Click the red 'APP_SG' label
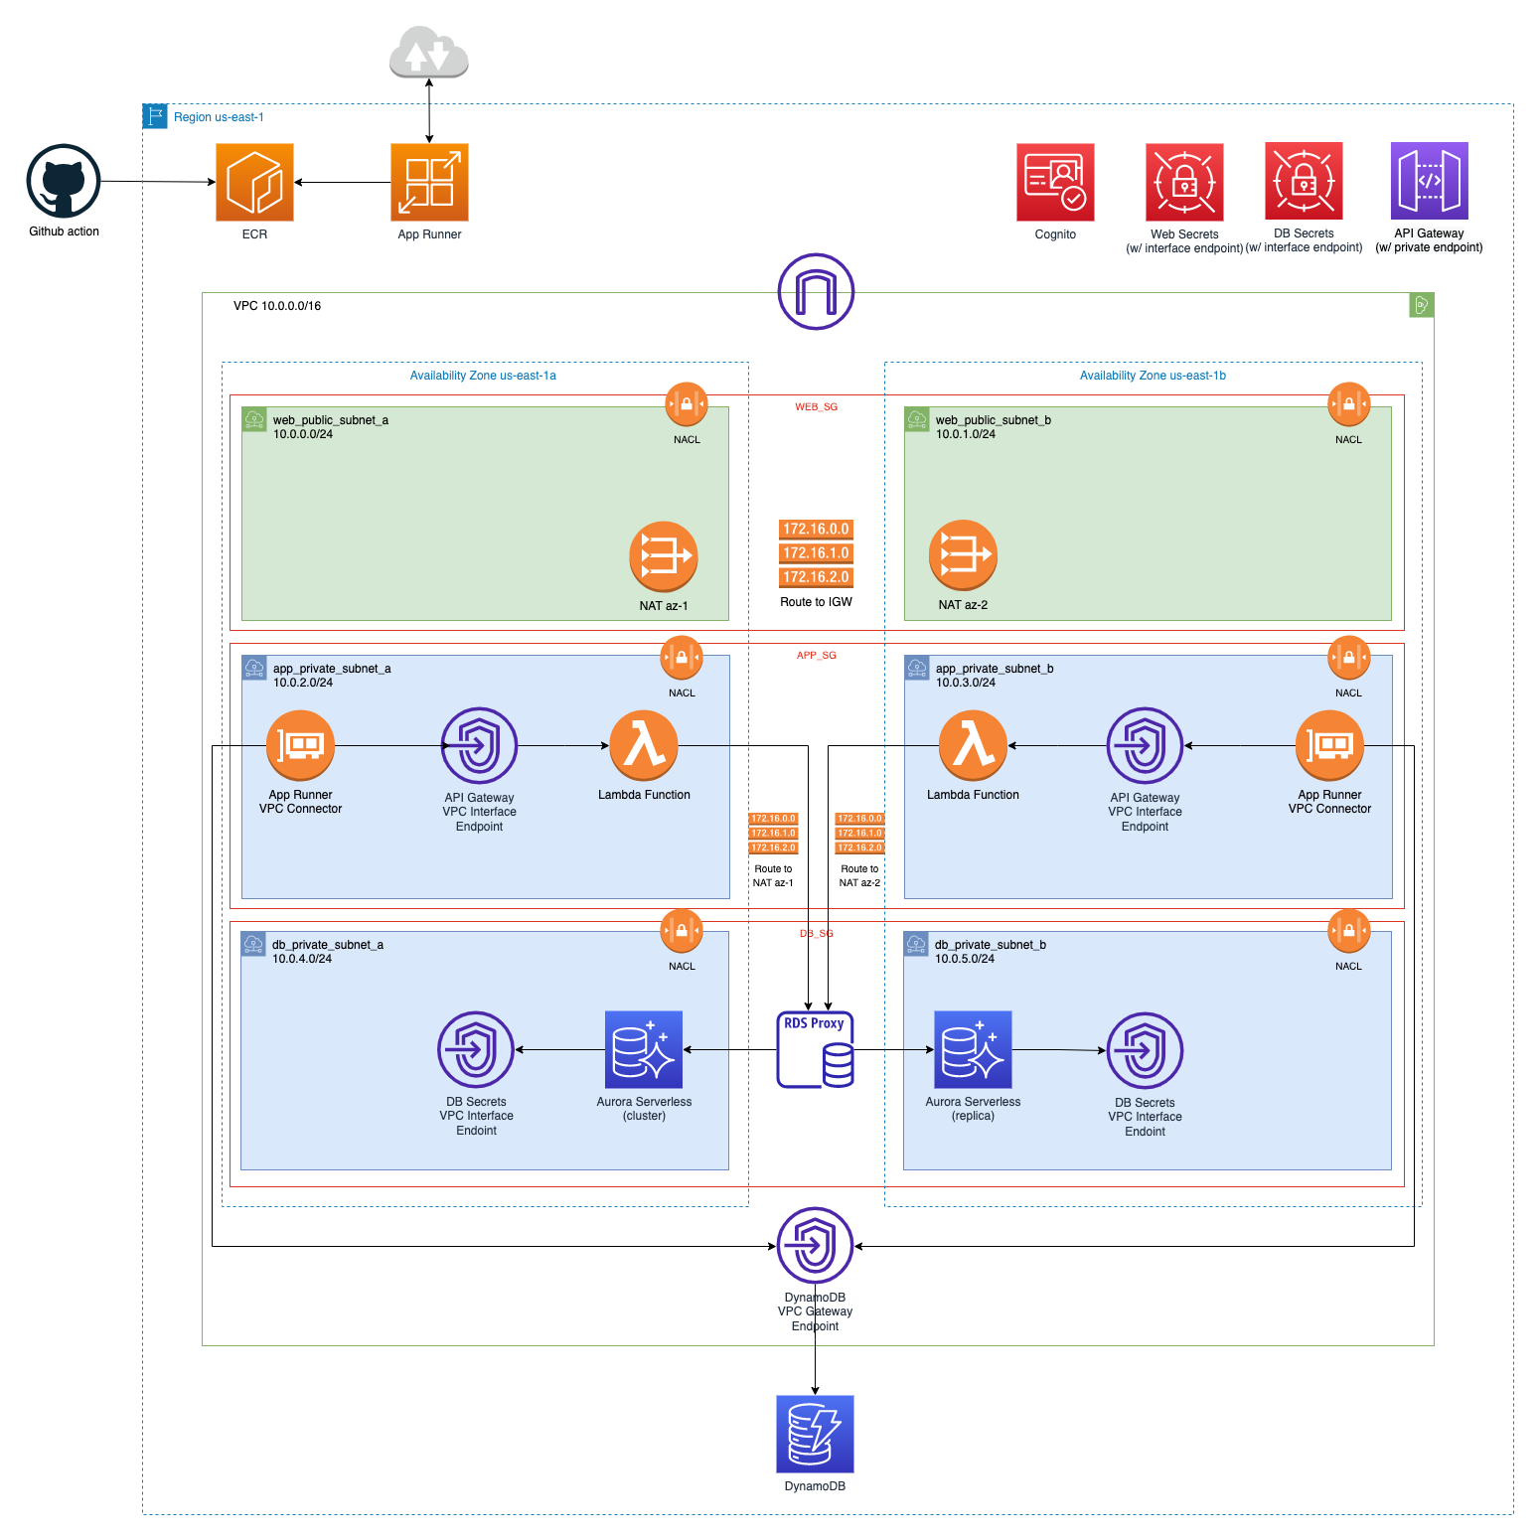The image size is (1540, 1540). pyautogui.click(x=817, y=655)
